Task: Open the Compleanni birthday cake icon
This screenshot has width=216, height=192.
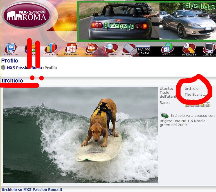Action: (x=91, y=48)
